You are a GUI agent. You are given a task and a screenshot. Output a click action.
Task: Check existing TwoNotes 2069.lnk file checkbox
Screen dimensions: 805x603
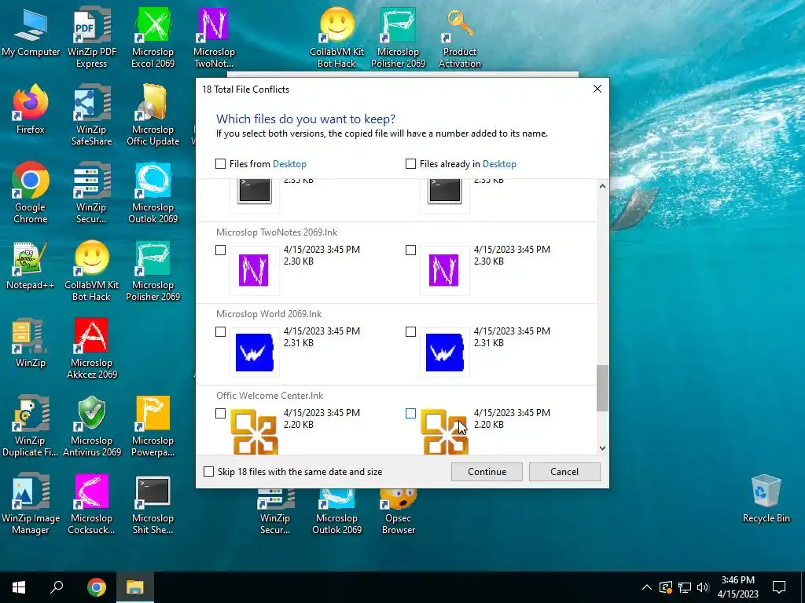410,250
